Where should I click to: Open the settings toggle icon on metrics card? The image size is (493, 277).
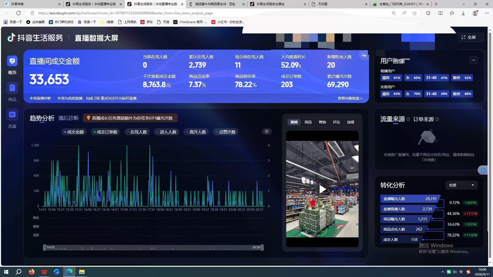point(364,55)
